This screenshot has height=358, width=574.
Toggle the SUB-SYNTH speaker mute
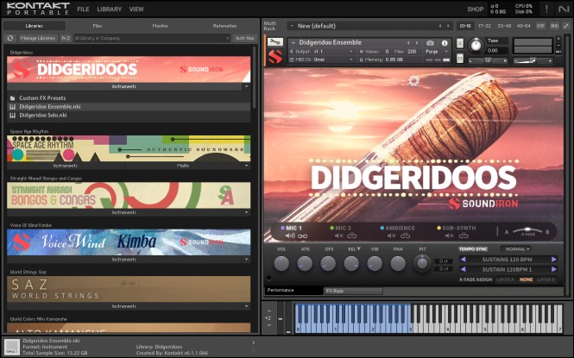click(x=448, y=236)
